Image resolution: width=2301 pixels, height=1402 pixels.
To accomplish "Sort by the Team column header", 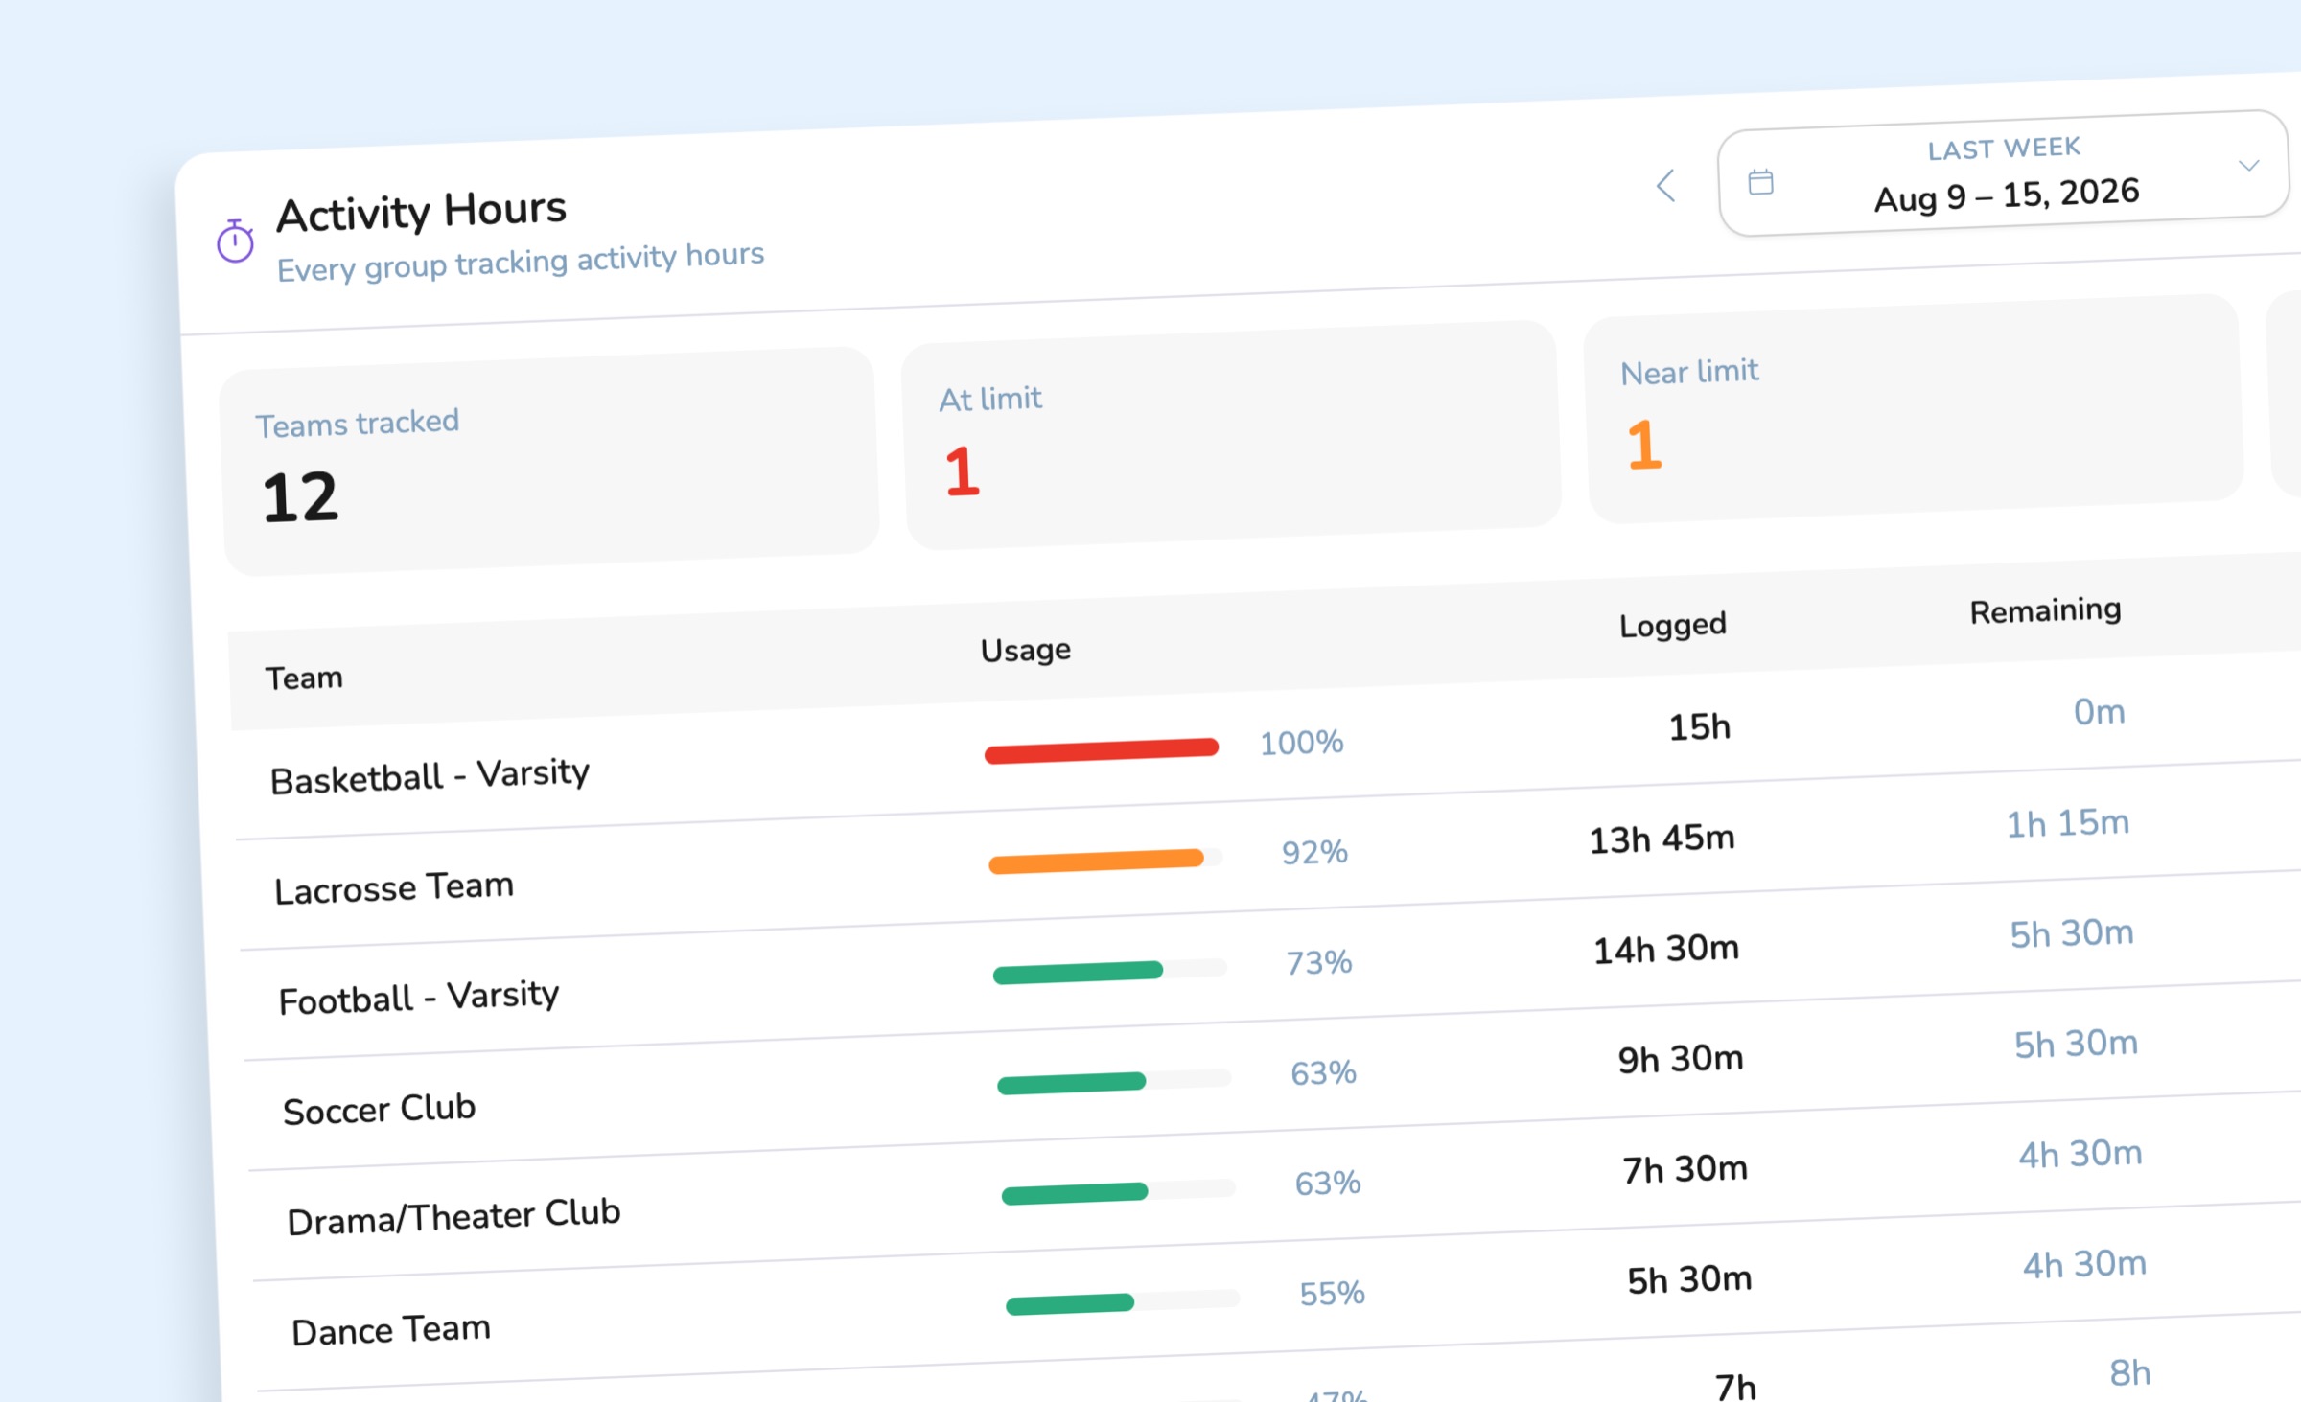I will (304, 678).
